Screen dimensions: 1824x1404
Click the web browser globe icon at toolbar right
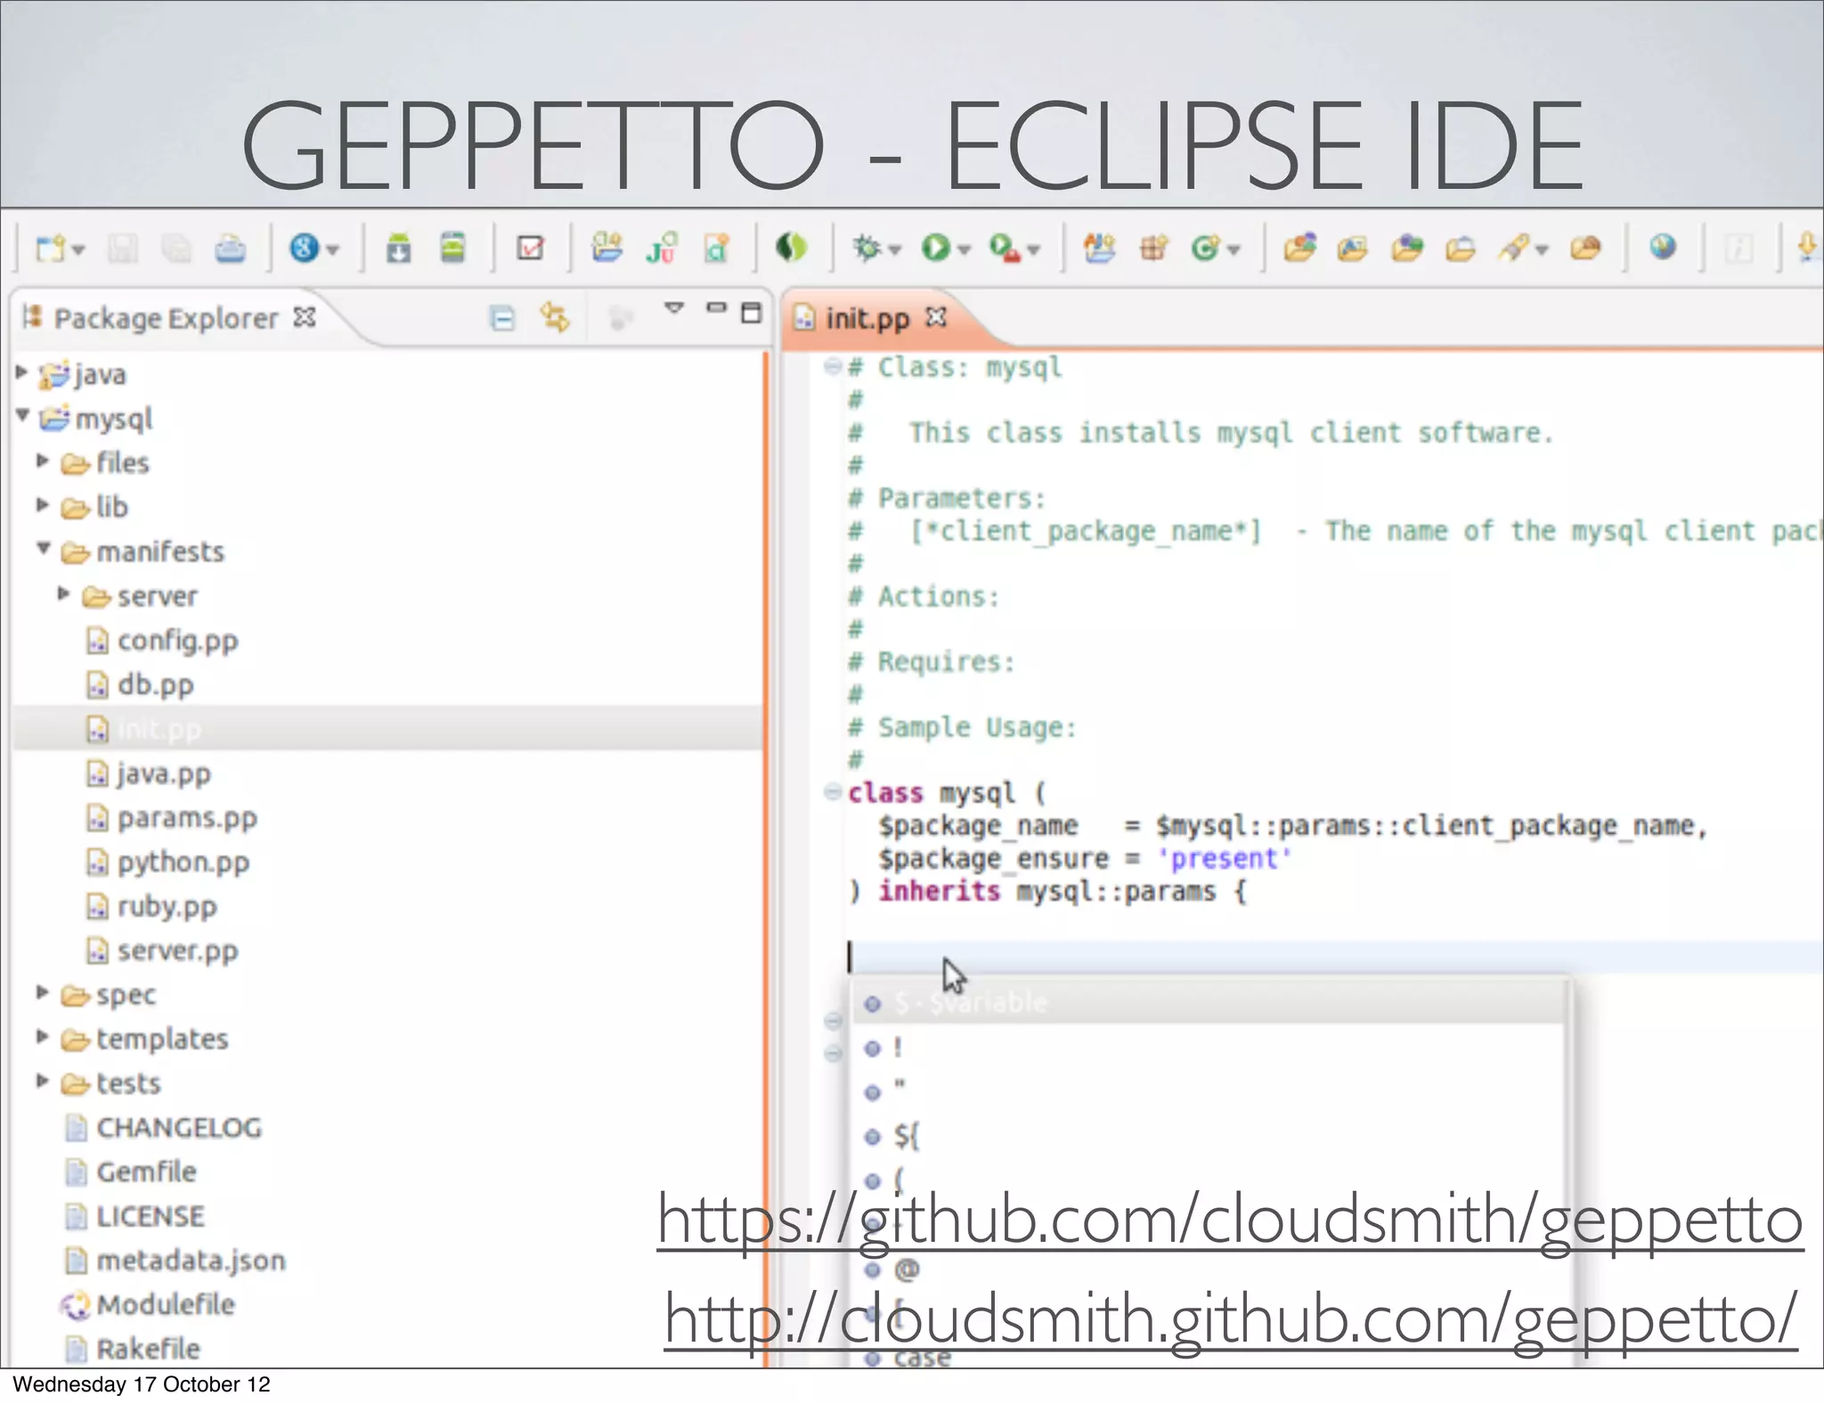pos(1662,247)
